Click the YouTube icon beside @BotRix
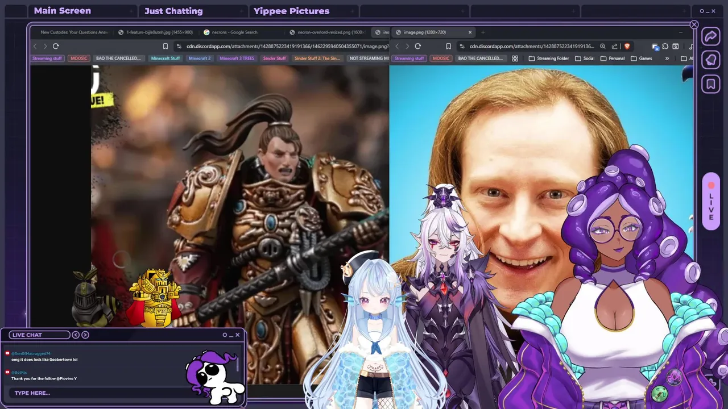728x409 pixels. pyautogui.click(x=7, y=372)
